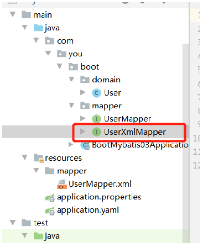Collapse the resources folder arrow

click(x=25, y=157)
